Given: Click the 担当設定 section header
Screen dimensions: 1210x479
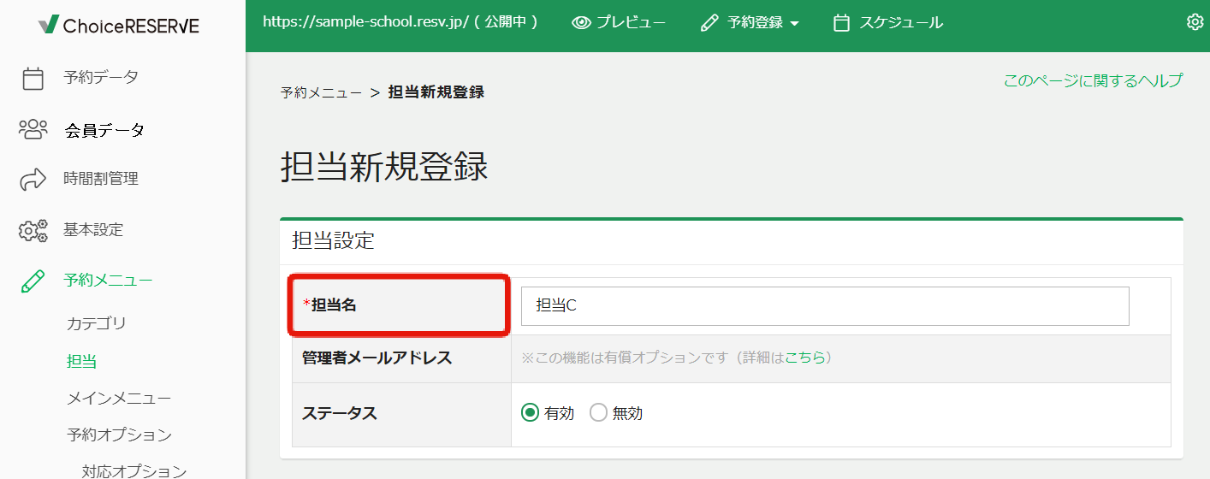Looking at the screenshot, I should pyautogui.click(x=334, y=240).
